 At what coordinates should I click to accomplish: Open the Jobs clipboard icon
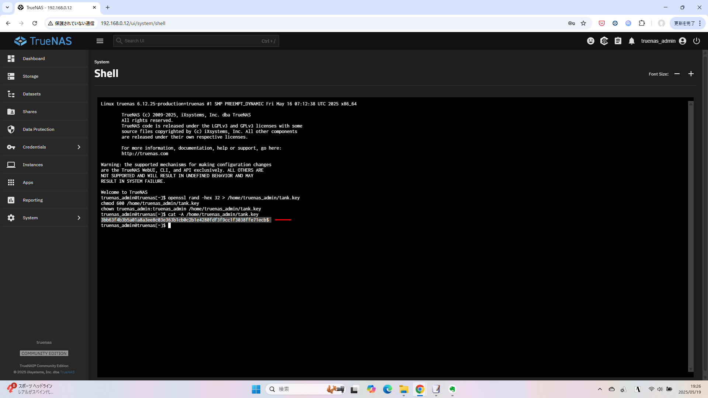(618, 41)
